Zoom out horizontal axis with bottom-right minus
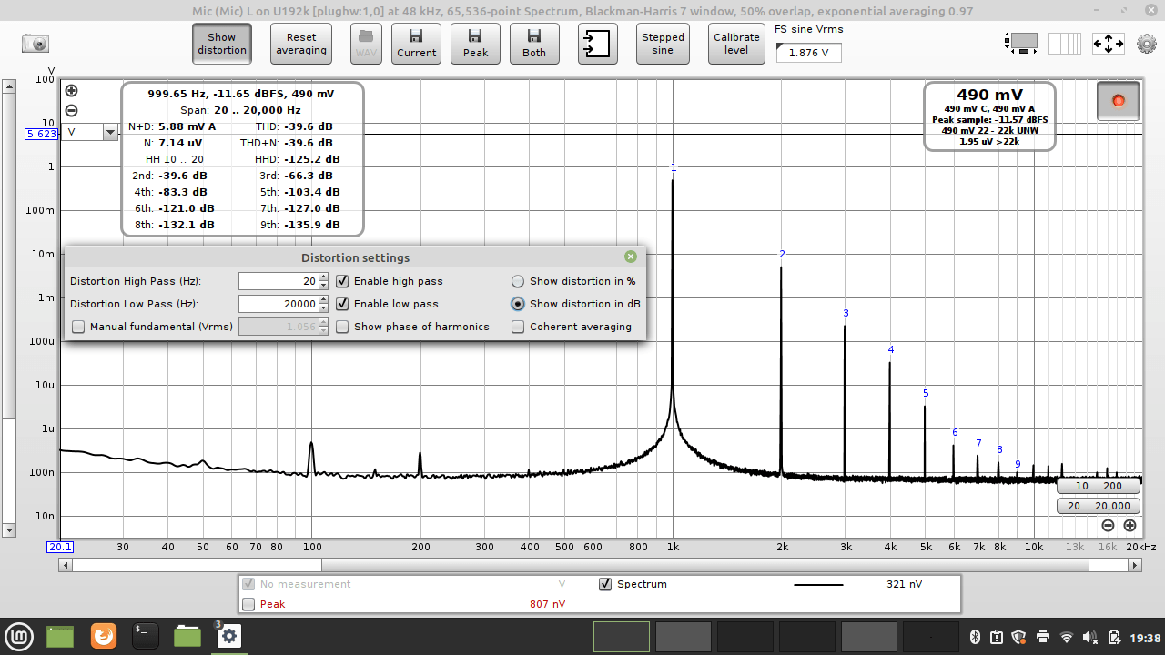Image resolution: width=1165 pixels, height=655 pixels. tap(1108, 525)
